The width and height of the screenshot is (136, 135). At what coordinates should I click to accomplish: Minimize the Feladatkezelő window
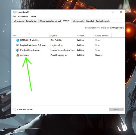tap(105, 12)
